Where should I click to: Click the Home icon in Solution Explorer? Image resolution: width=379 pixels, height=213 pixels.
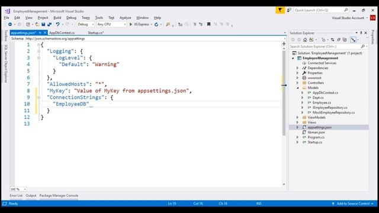tap(305, 40)
